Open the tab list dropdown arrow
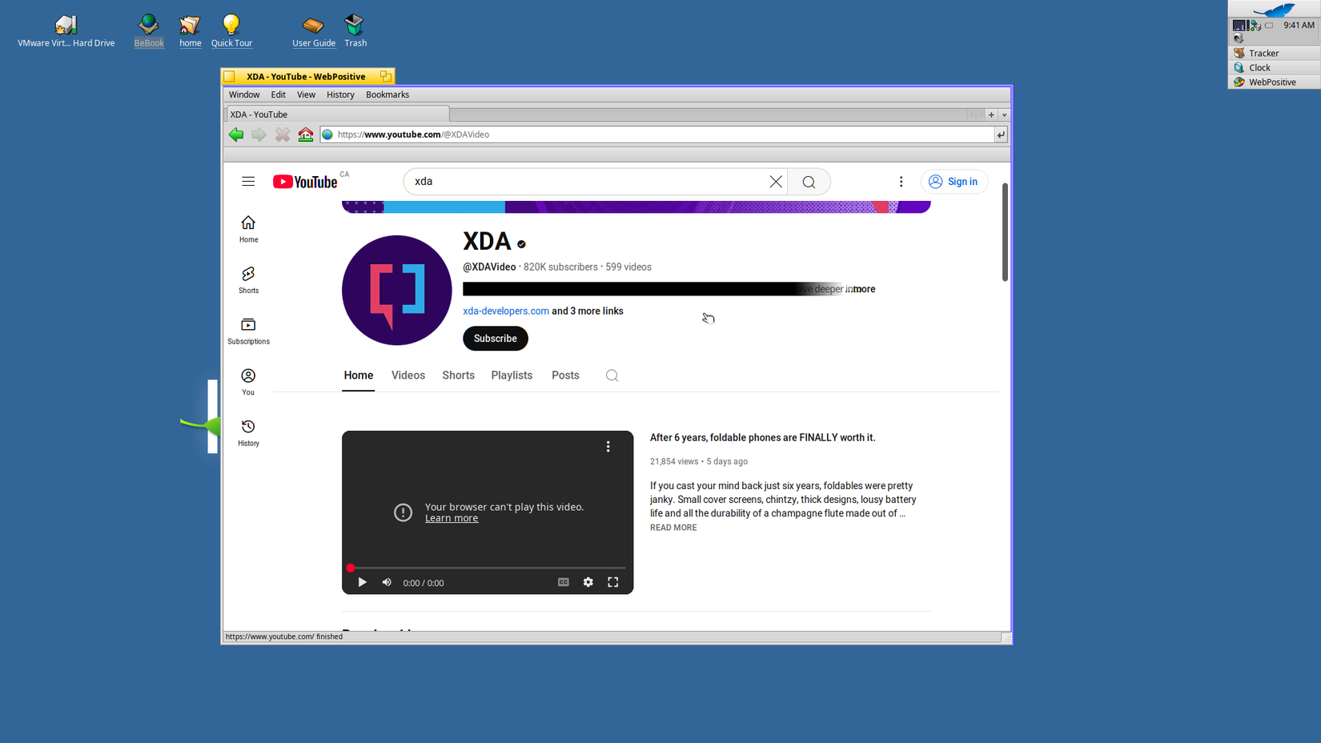Image resolution: width=1321 pixels, height=743 pixels. (x=1004, y=114)
